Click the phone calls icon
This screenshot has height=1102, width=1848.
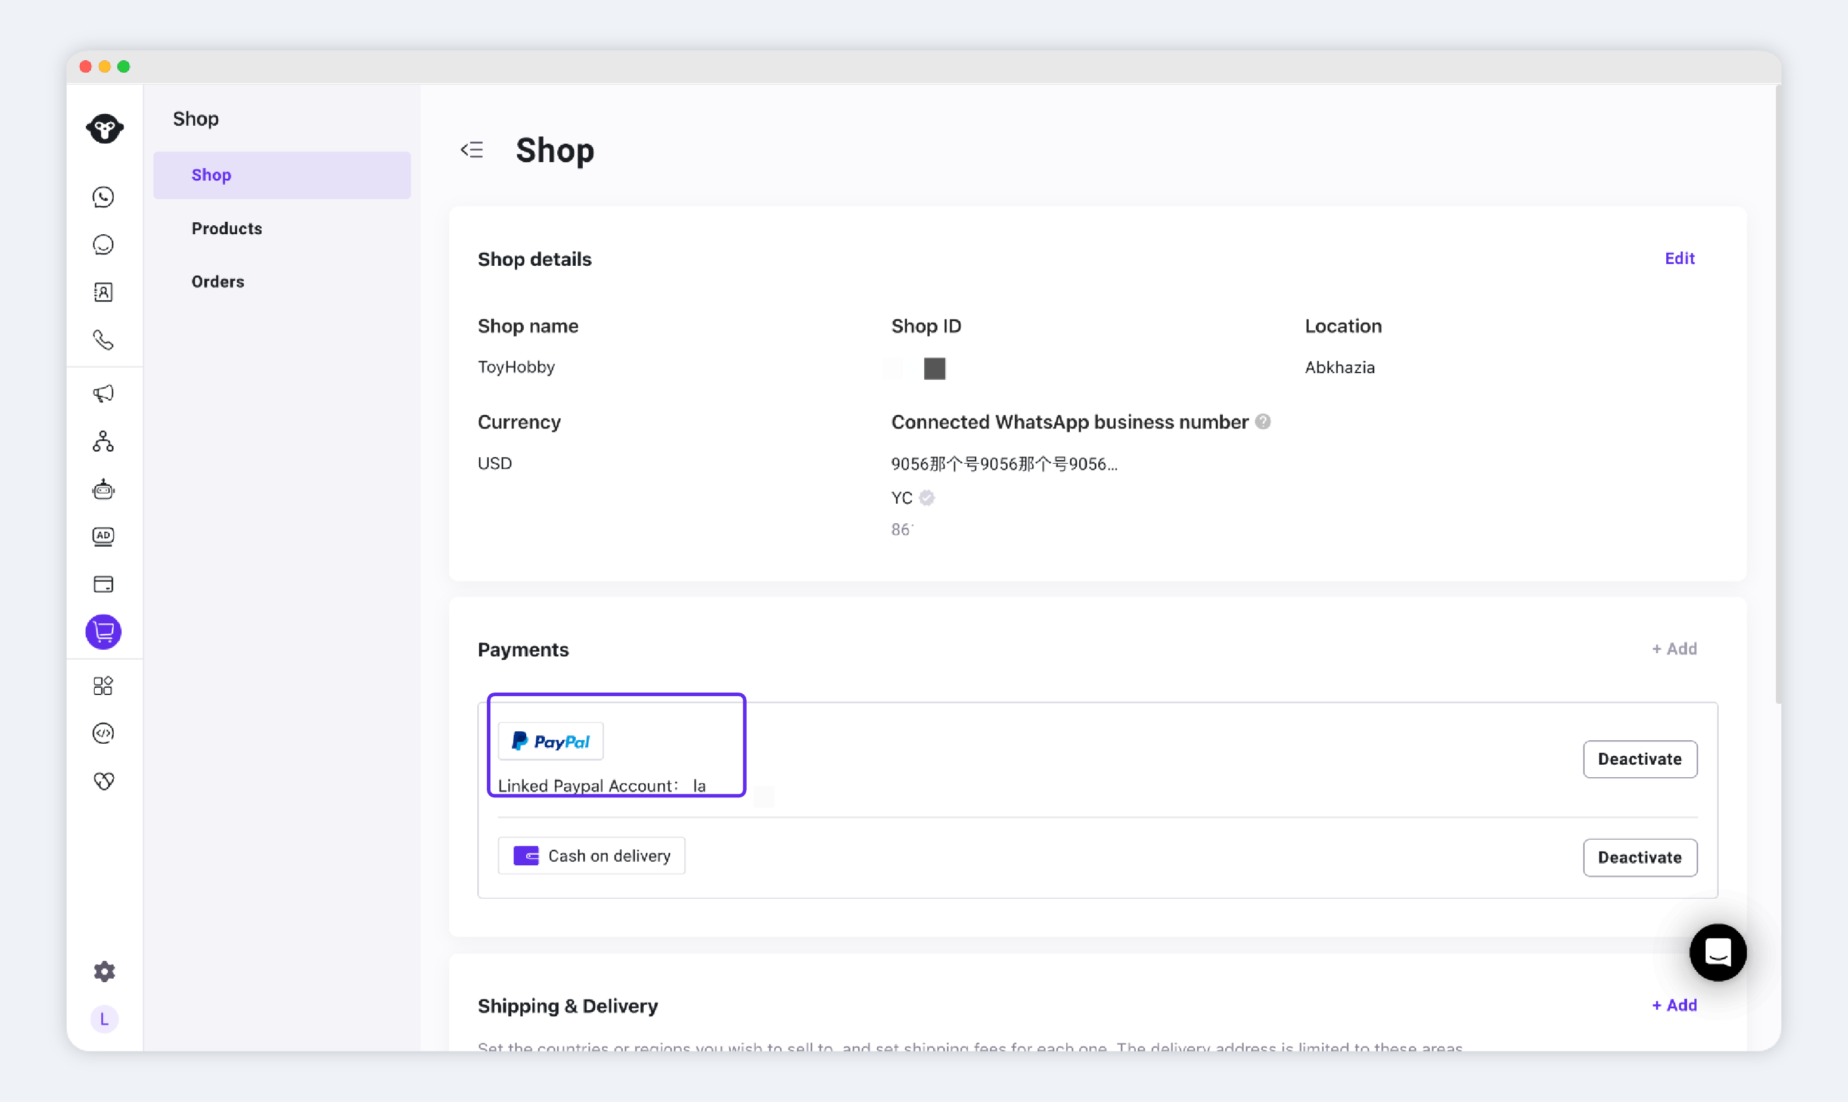click(103, 340)
